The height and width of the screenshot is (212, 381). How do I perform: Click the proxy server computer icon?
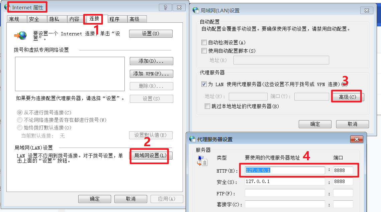(x=202, y=161)
